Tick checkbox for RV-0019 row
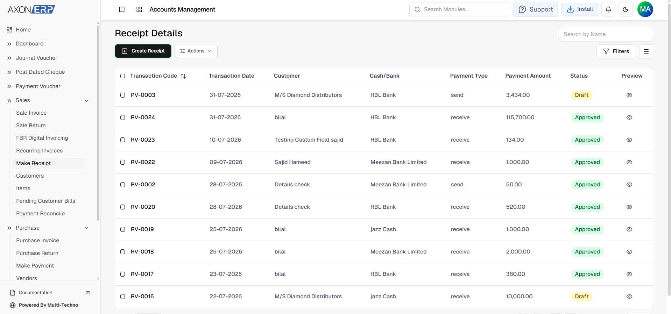Image resolution: width=671 pixels, height=314 pixels. 122,229
